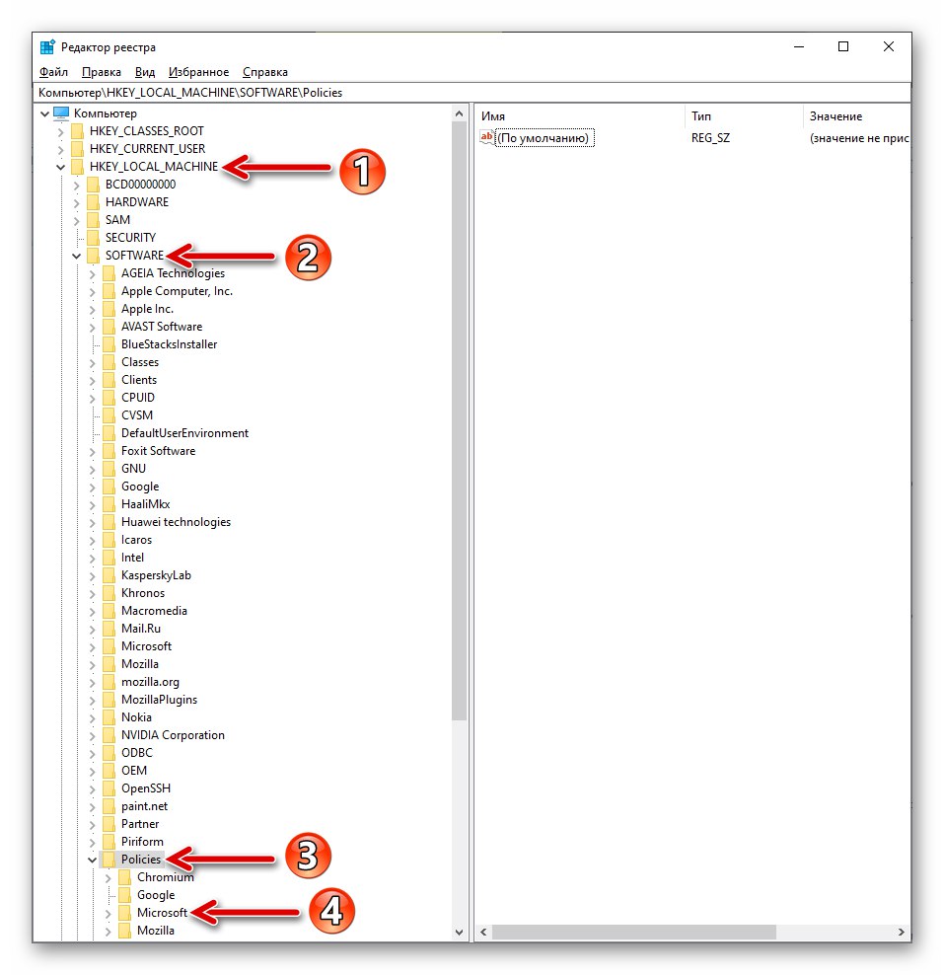The image size is (944, 975).
Task: Select the (По умолчанию) value entry
Action: pos(545,138)
